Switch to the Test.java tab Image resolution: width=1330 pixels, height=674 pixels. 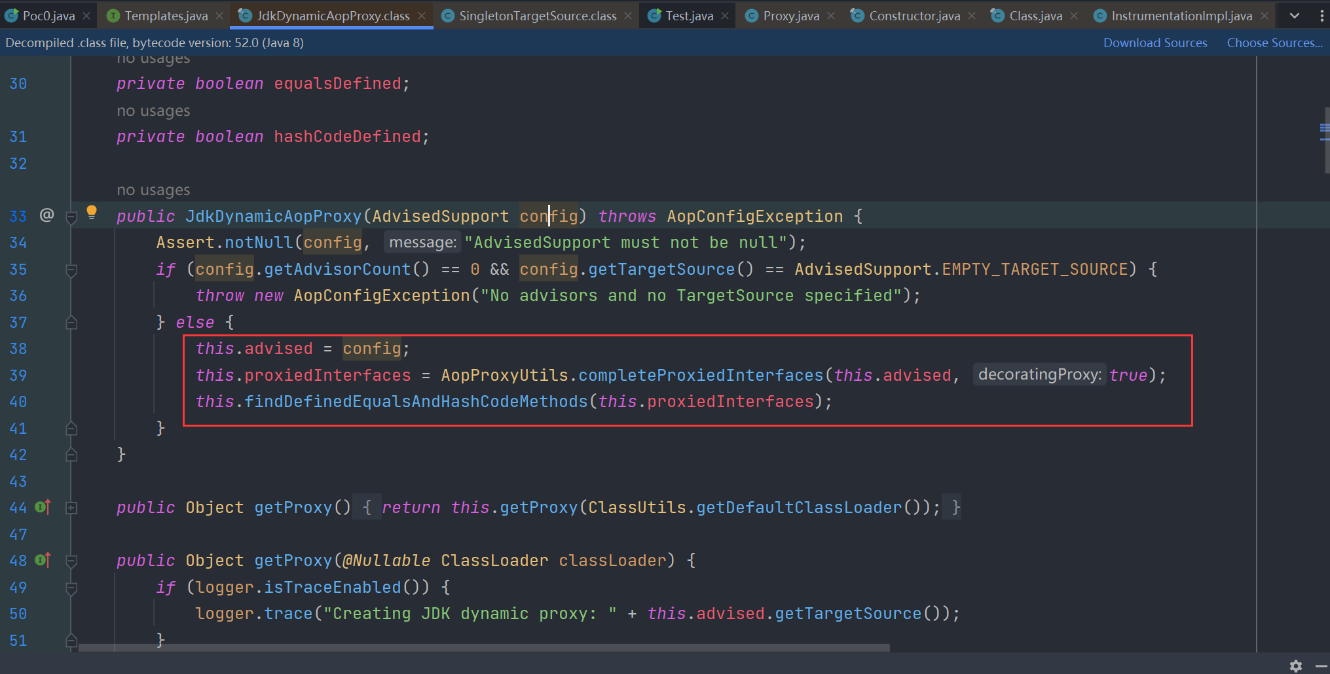[688, 16]
